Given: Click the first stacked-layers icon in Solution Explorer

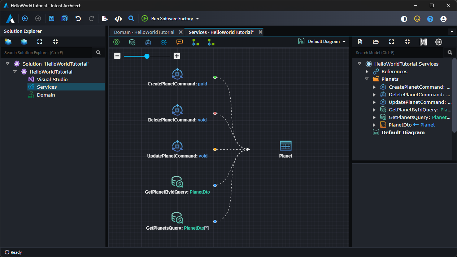Looking at the screenshot, I should coord(8,42).
